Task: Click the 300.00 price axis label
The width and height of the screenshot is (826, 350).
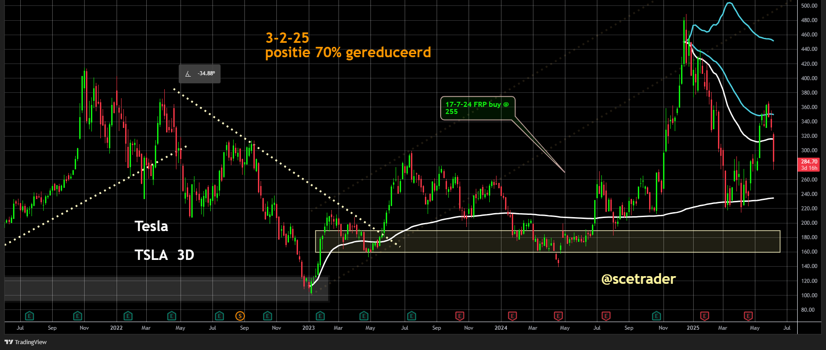Action: pyautogui.click(x=809, y=150)
